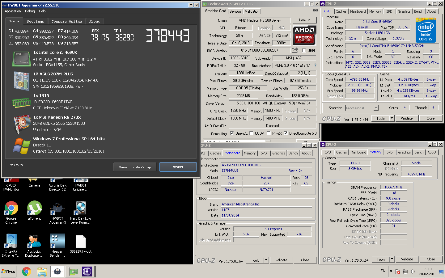This screenshot has height=278, width=445.
Task: Click the Пуск Start button
Action: tap(8, 272)
